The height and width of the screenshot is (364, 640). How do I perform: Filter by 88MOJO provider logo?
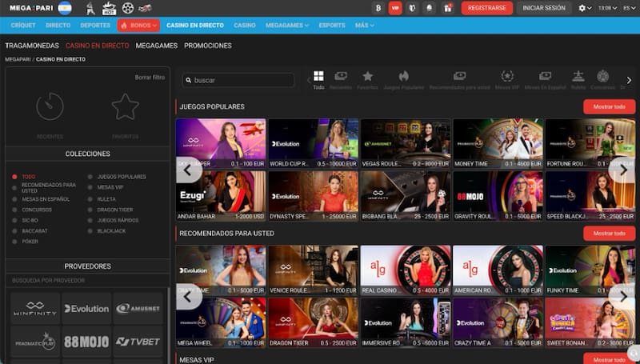(x=86, y=342)
